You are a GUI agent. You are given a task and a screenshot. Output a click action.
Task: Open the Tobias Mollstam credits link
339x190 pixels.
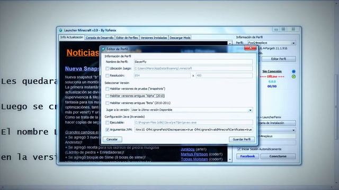[x=194, y=159]
